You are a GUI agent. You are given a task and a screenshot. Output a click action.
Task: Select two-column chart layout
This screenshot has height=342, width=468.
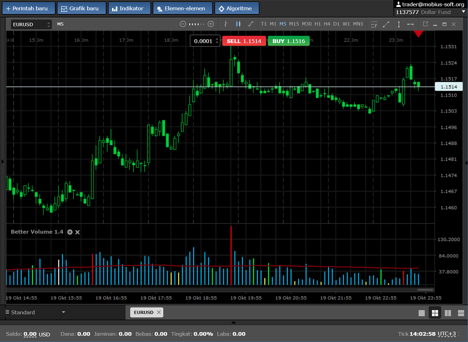(x=448, y=313)
